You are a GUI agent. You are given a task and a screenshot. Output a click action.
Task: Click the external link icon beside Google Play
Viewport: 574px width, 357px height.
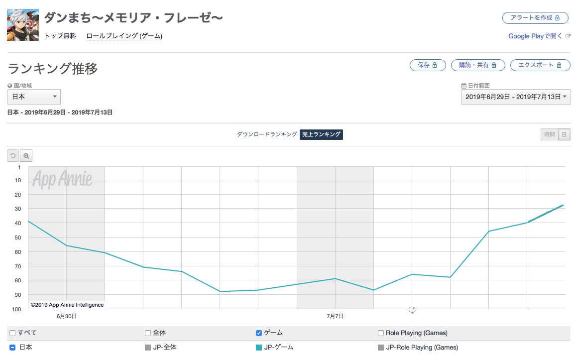pyautogui.click(x=568, y=36)
